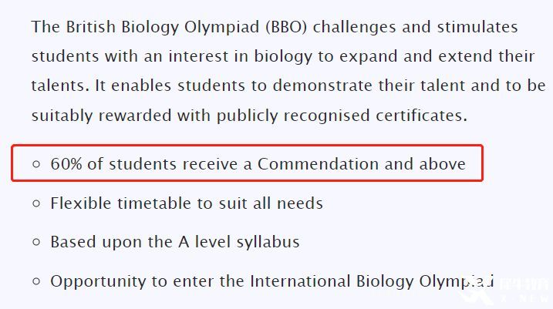Click the '(BBO)' abbreviation in the first line
Viewport: 553px width, 309px height.
pos(286,28)
